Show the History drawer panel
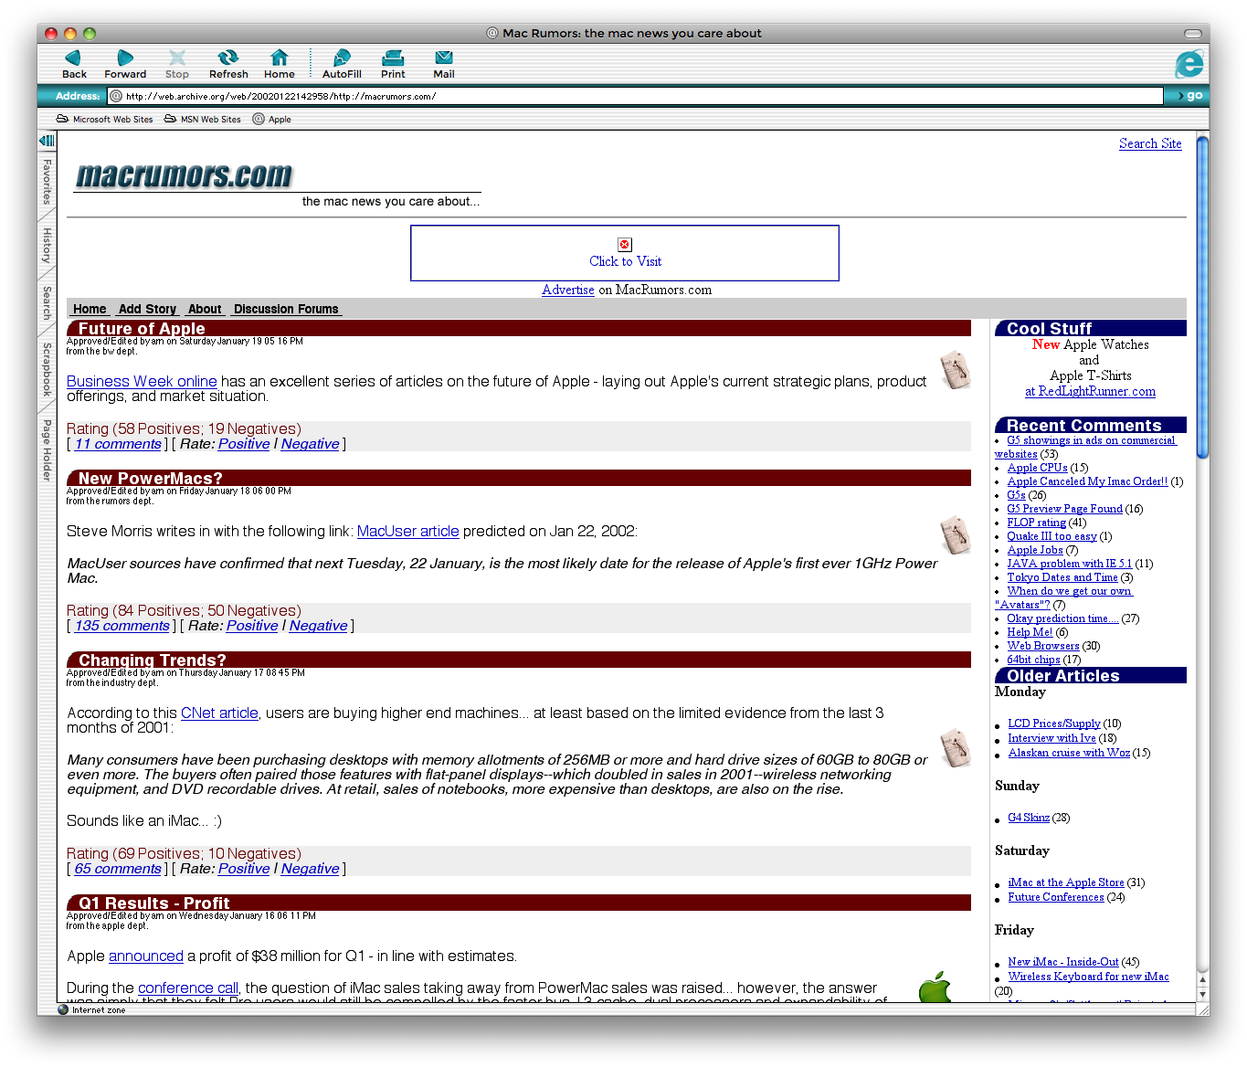The image size is (1247, 1067). tap(46, 248)
